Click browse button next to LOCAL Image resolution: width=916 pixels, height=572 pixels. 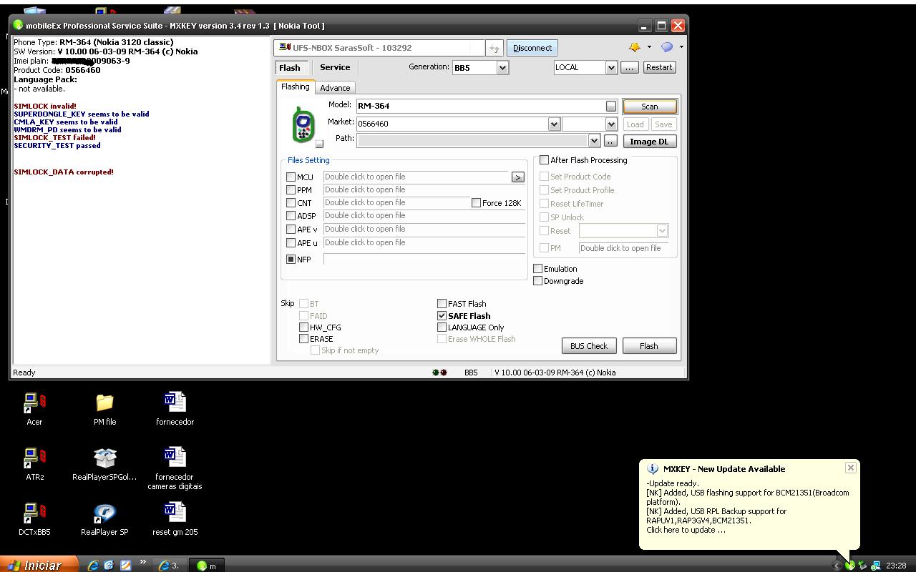point(629,67)
